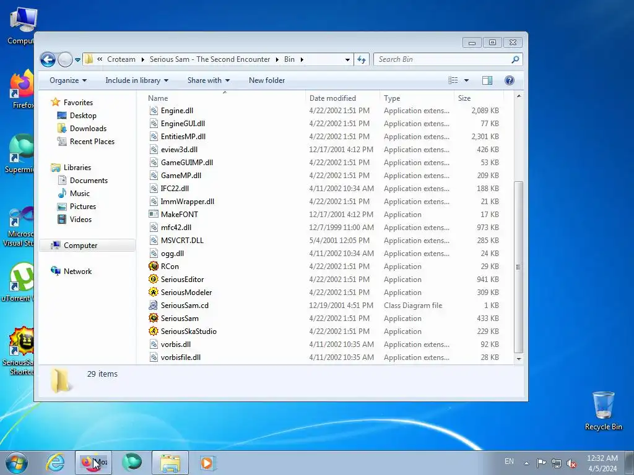Click the search magnifier icon
Image resolution: width=634 pixels, height=475 pixels.
coord(515,59)
